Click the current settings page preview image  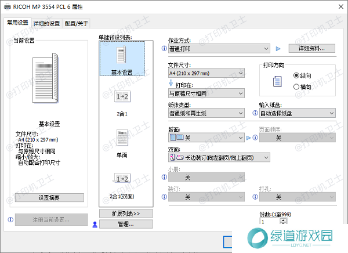pos(46,78)
